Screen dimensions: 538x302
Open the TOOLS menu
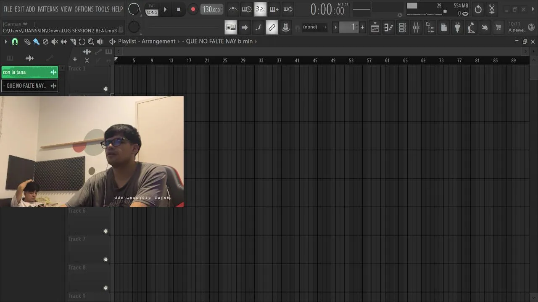(103, 9)
